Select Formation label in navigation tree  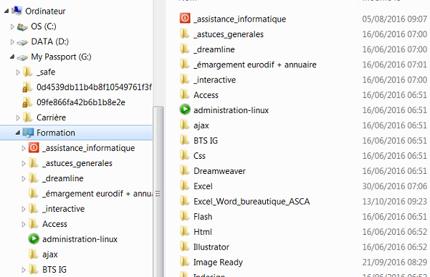tap(56, 133)
